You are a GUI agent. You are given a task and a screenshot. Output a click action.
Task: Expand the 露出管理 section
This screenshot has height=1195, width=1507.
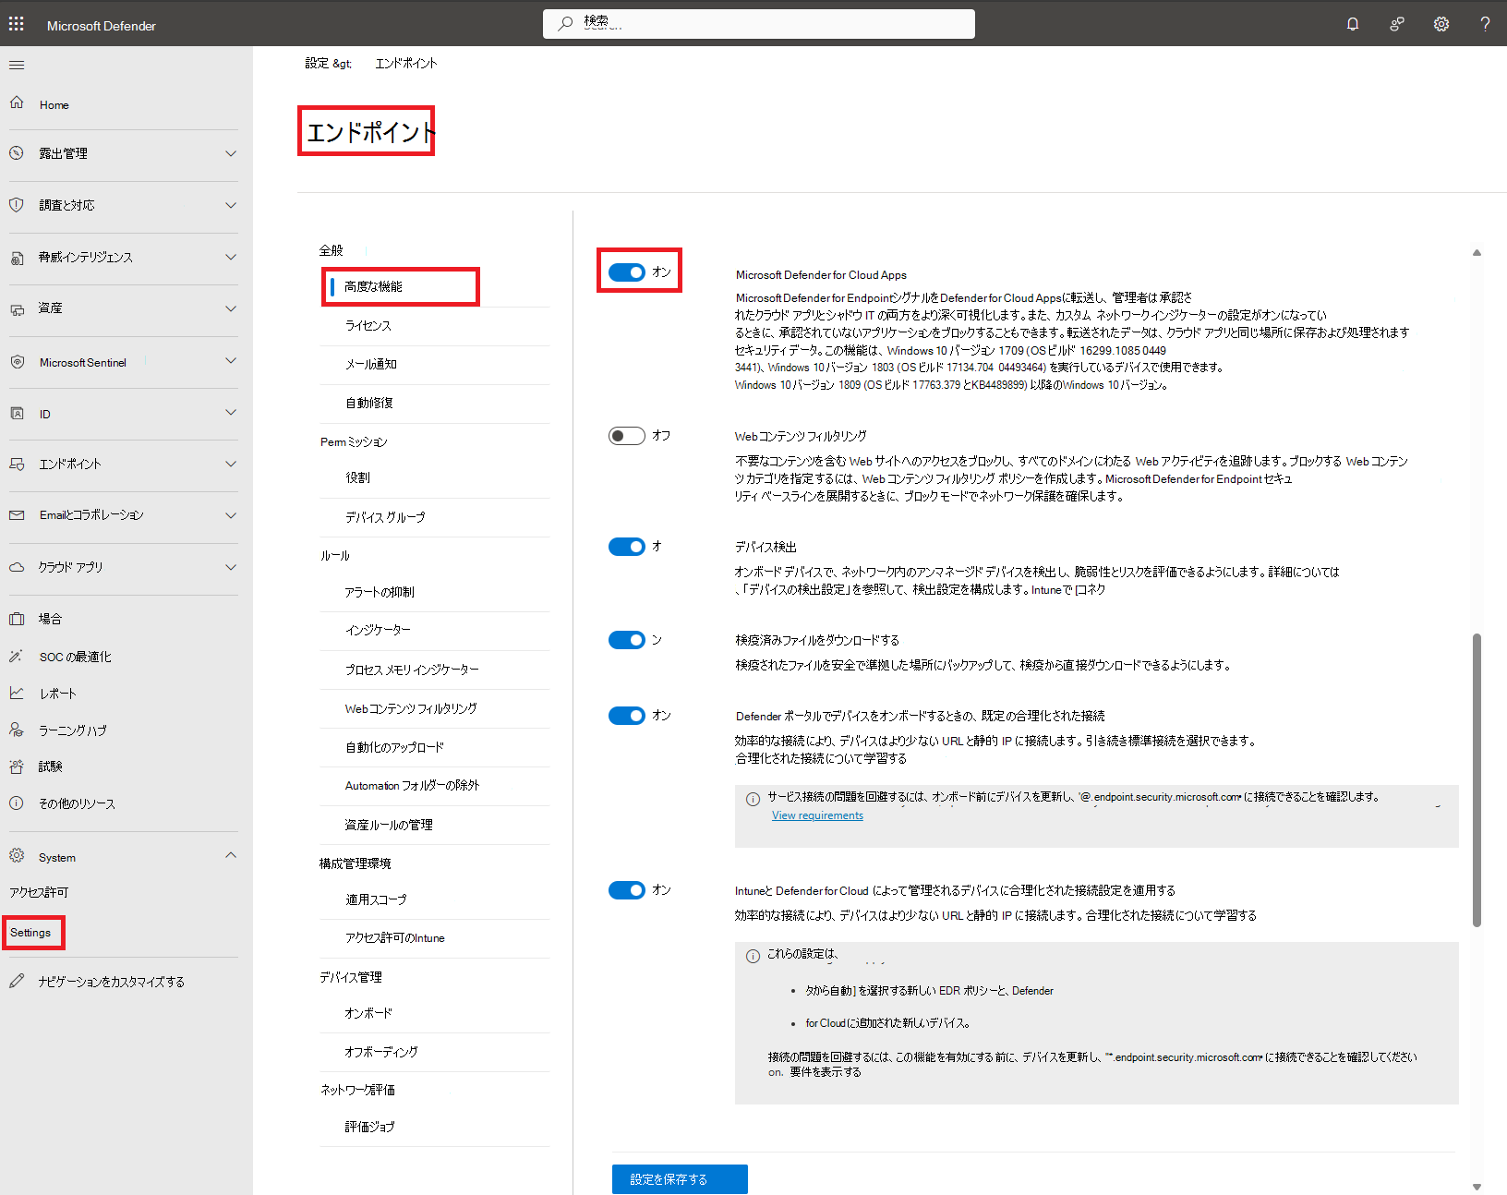64,153
